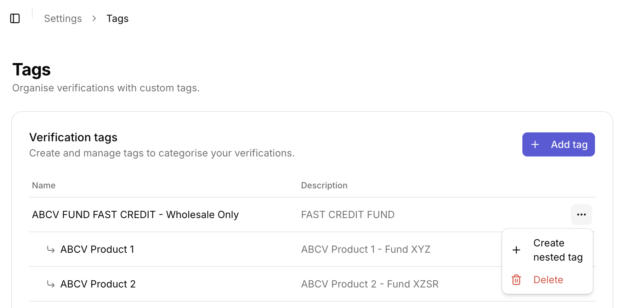Choose Delete from the context menu

(548, 280)
